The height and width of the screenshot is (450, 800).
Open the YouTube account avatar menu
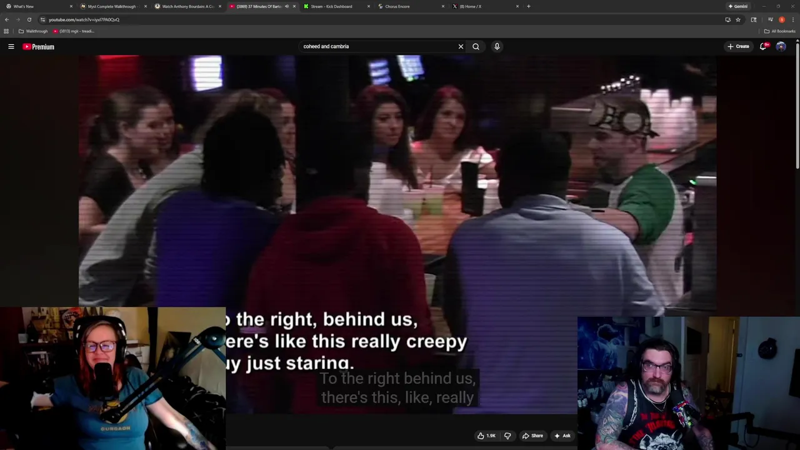pos(781,46)
